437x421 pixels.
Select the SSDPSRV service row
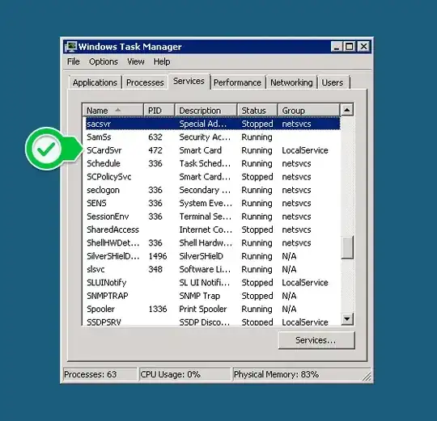213,321
